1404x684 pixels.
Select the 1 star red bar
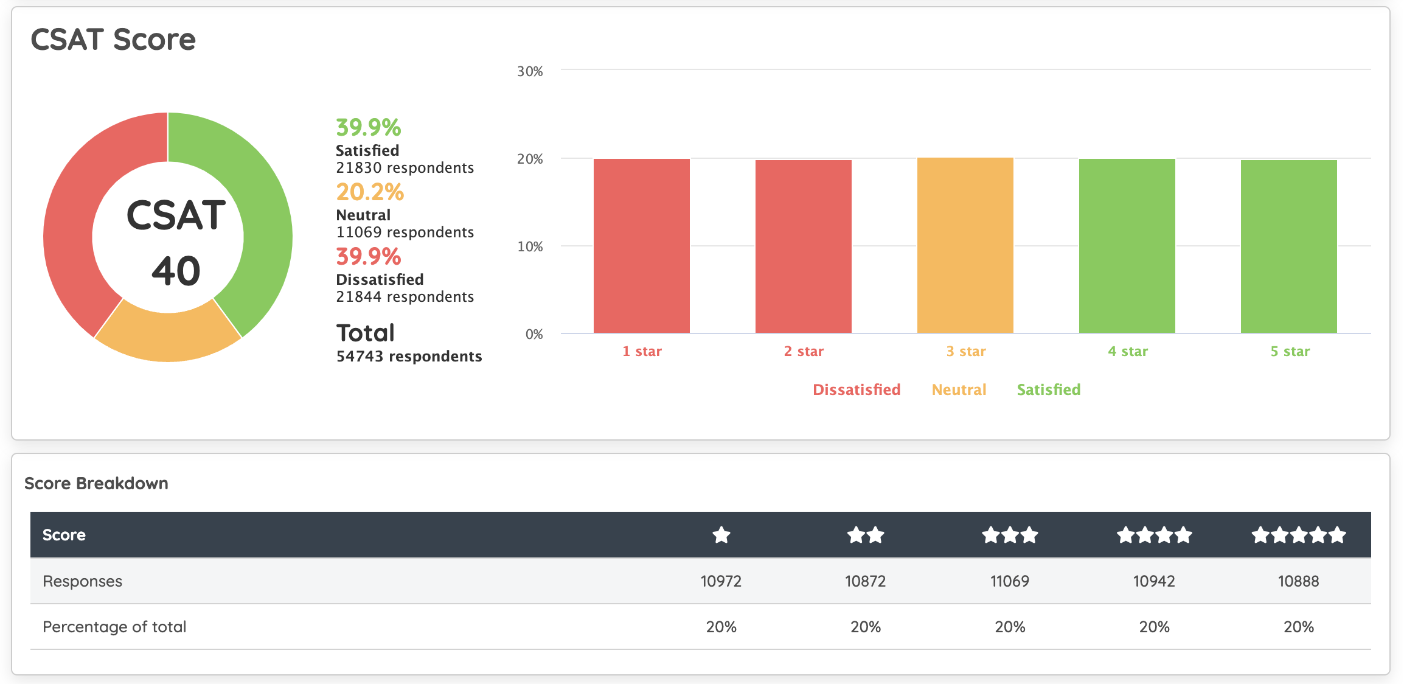coord(642,246)
